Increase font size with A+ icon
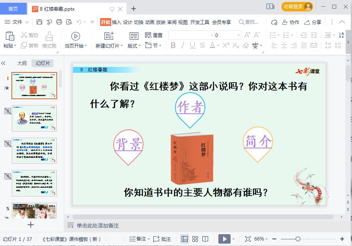 click(247, 35)
